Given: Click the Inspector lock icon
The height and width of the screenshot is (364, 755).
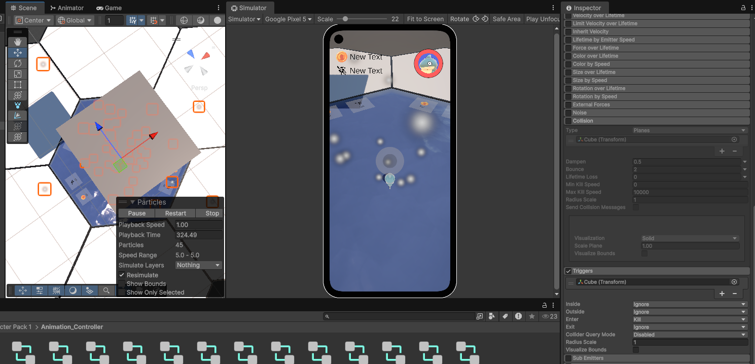Looking at the screenshot, I should click(x=743, y=8).
